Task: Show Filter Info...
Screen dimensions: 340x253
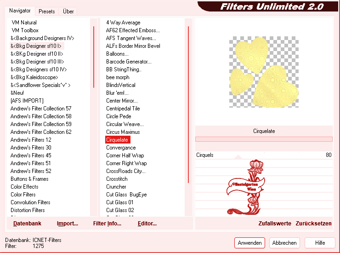Action: pyautogui.click(x=107, y=224)
